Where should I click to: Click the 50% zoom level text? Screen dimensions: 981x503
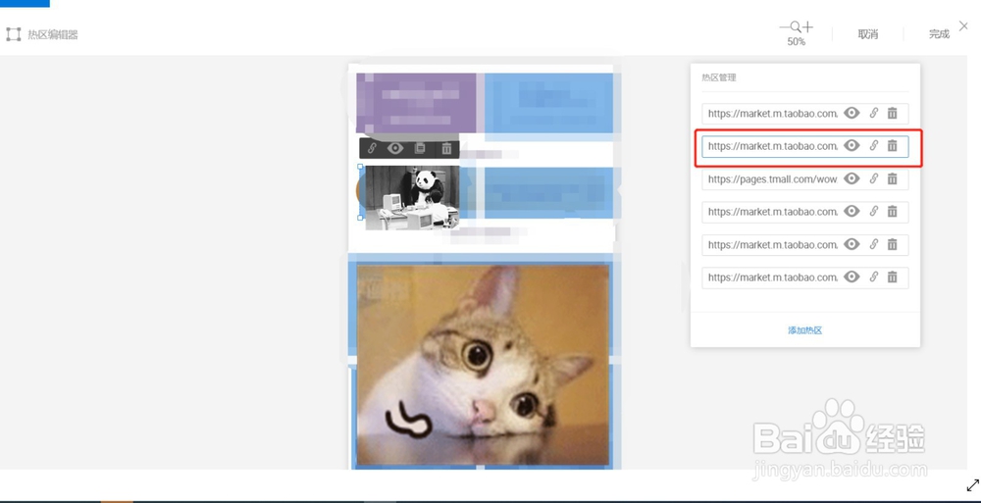(x=796, y=42)
